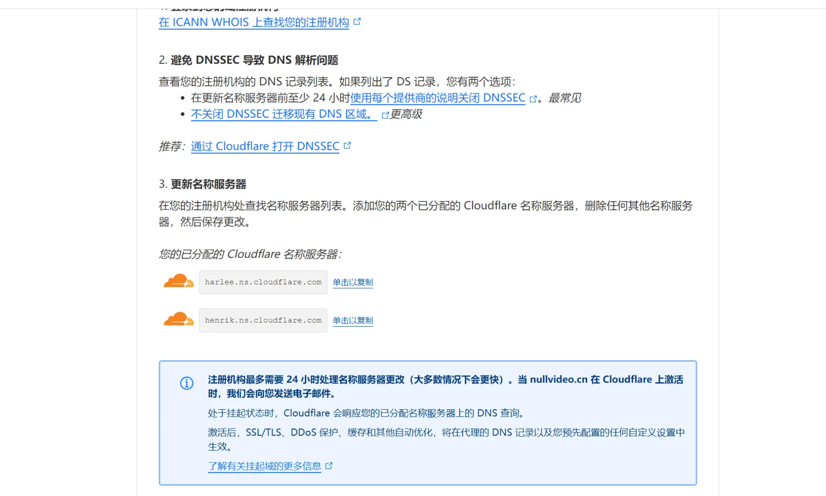Click external-link icon after the 迁移现有 DNS 区域 link
This screenshot has height=496, width=826.
[385, 115]
